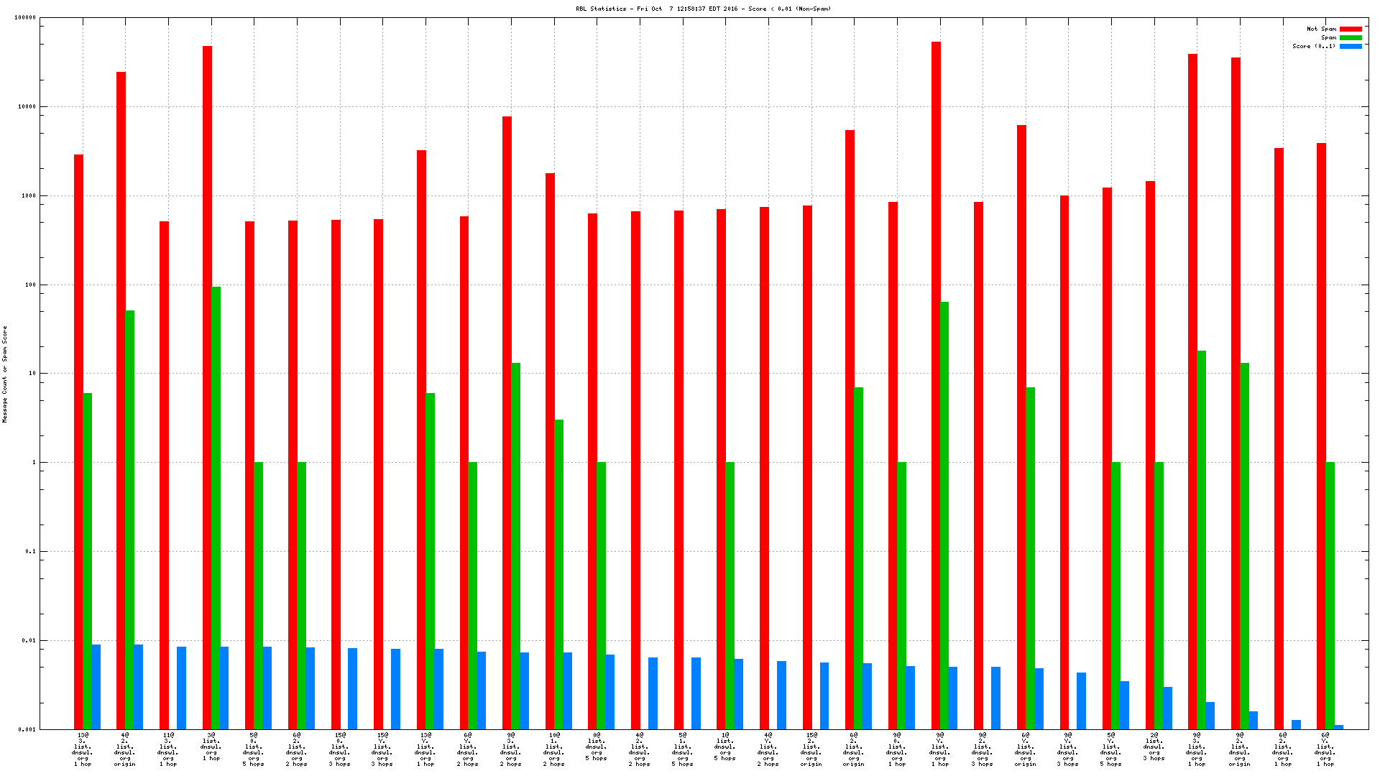Click green bar above 10@1.list.dnswl.org 2 hops
1380x776 pixels.
tap(558, 575)
